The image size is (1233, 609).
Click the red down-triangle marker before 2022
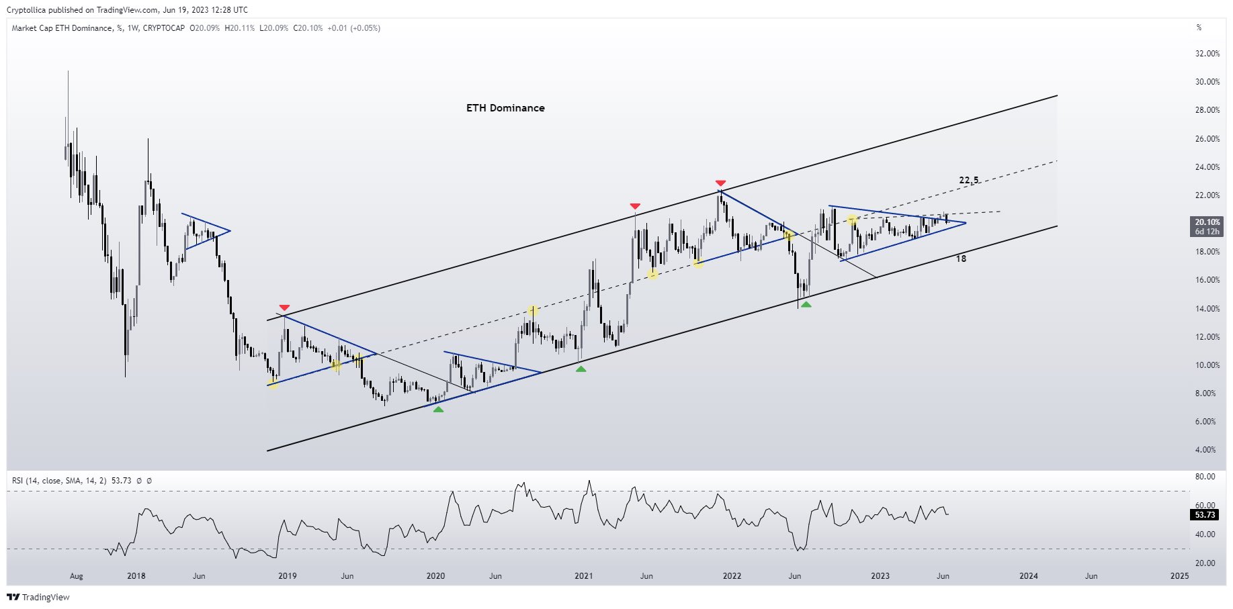720,183
